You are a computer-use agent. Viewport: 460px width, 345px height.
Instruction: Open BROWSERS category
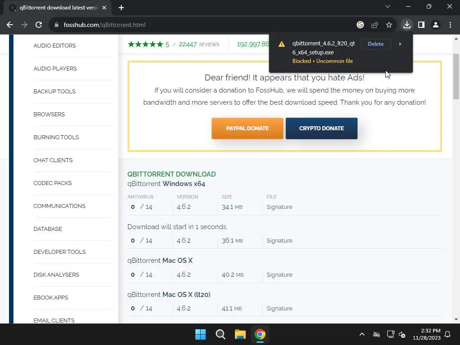tap(49, 115)
